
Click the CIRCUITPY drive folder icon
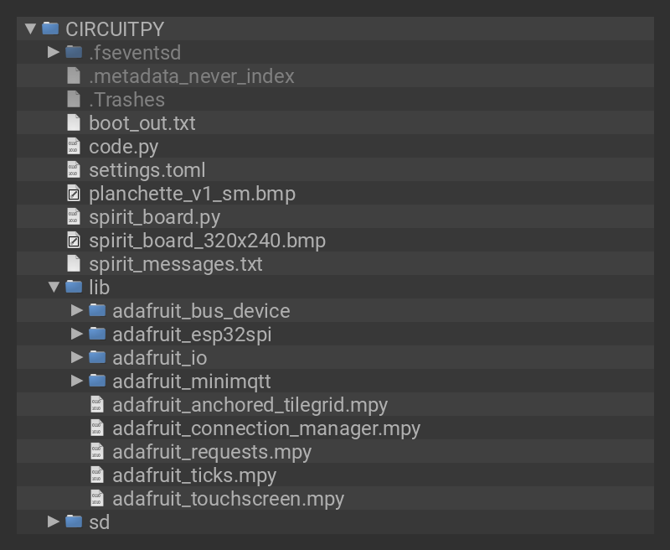click(50, 29)
